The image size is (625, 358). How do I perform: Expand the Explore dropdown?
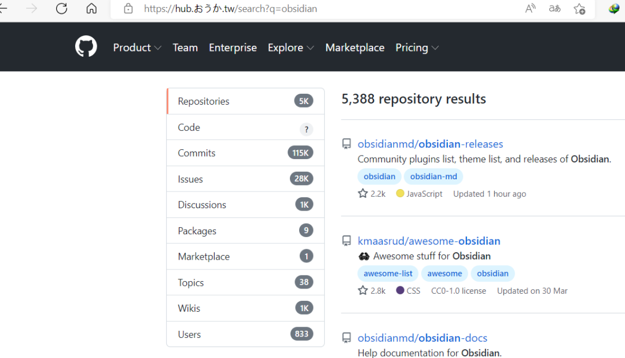(291, 48)
